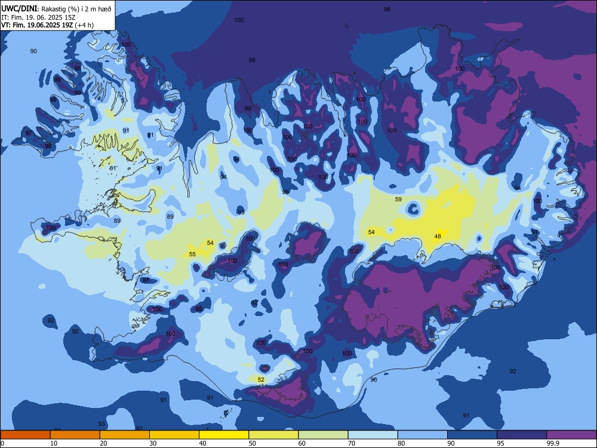Click the title text 'UWC/DINI: Rakastig (%) í 2 m hæð'
The height and width of the screenshot is (448, 597).
tap(56, 9)
